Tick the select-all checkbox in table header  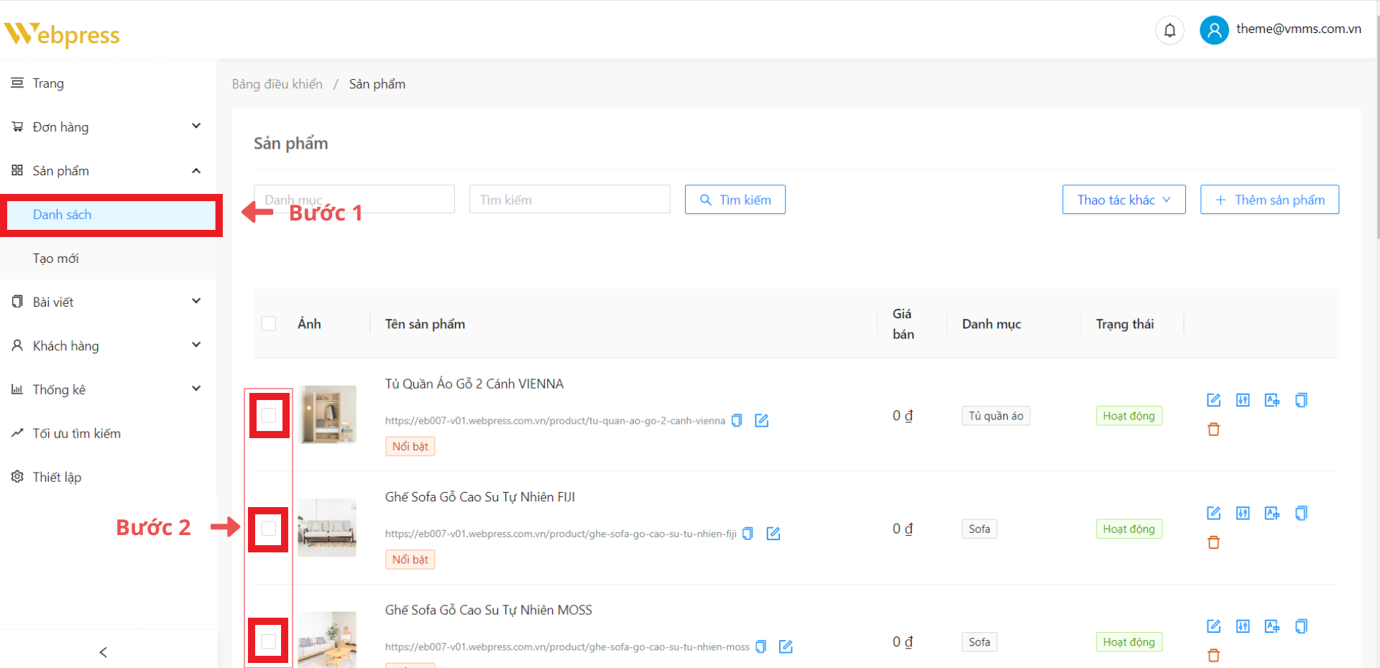(269, 324)
